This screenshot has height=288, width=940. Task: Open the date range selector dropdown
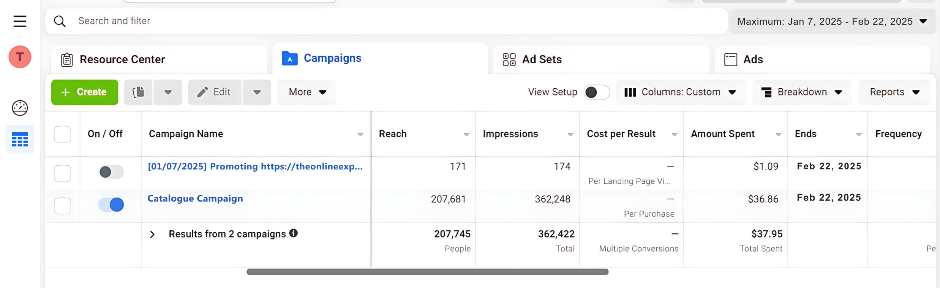[x=832, y=22]
